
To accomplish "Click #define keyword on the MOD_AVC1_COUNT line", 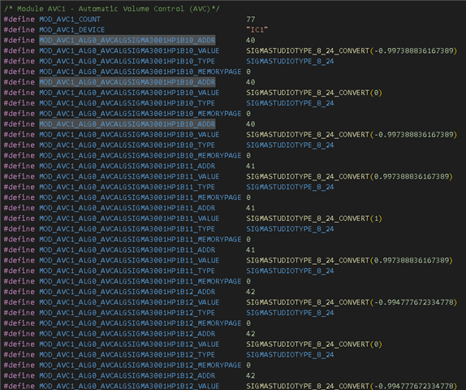I will pos(19,19).
